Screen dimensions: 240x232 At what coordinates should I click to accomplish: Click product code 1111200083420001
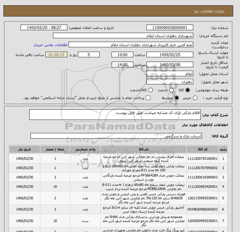click(x=203, y=187)
